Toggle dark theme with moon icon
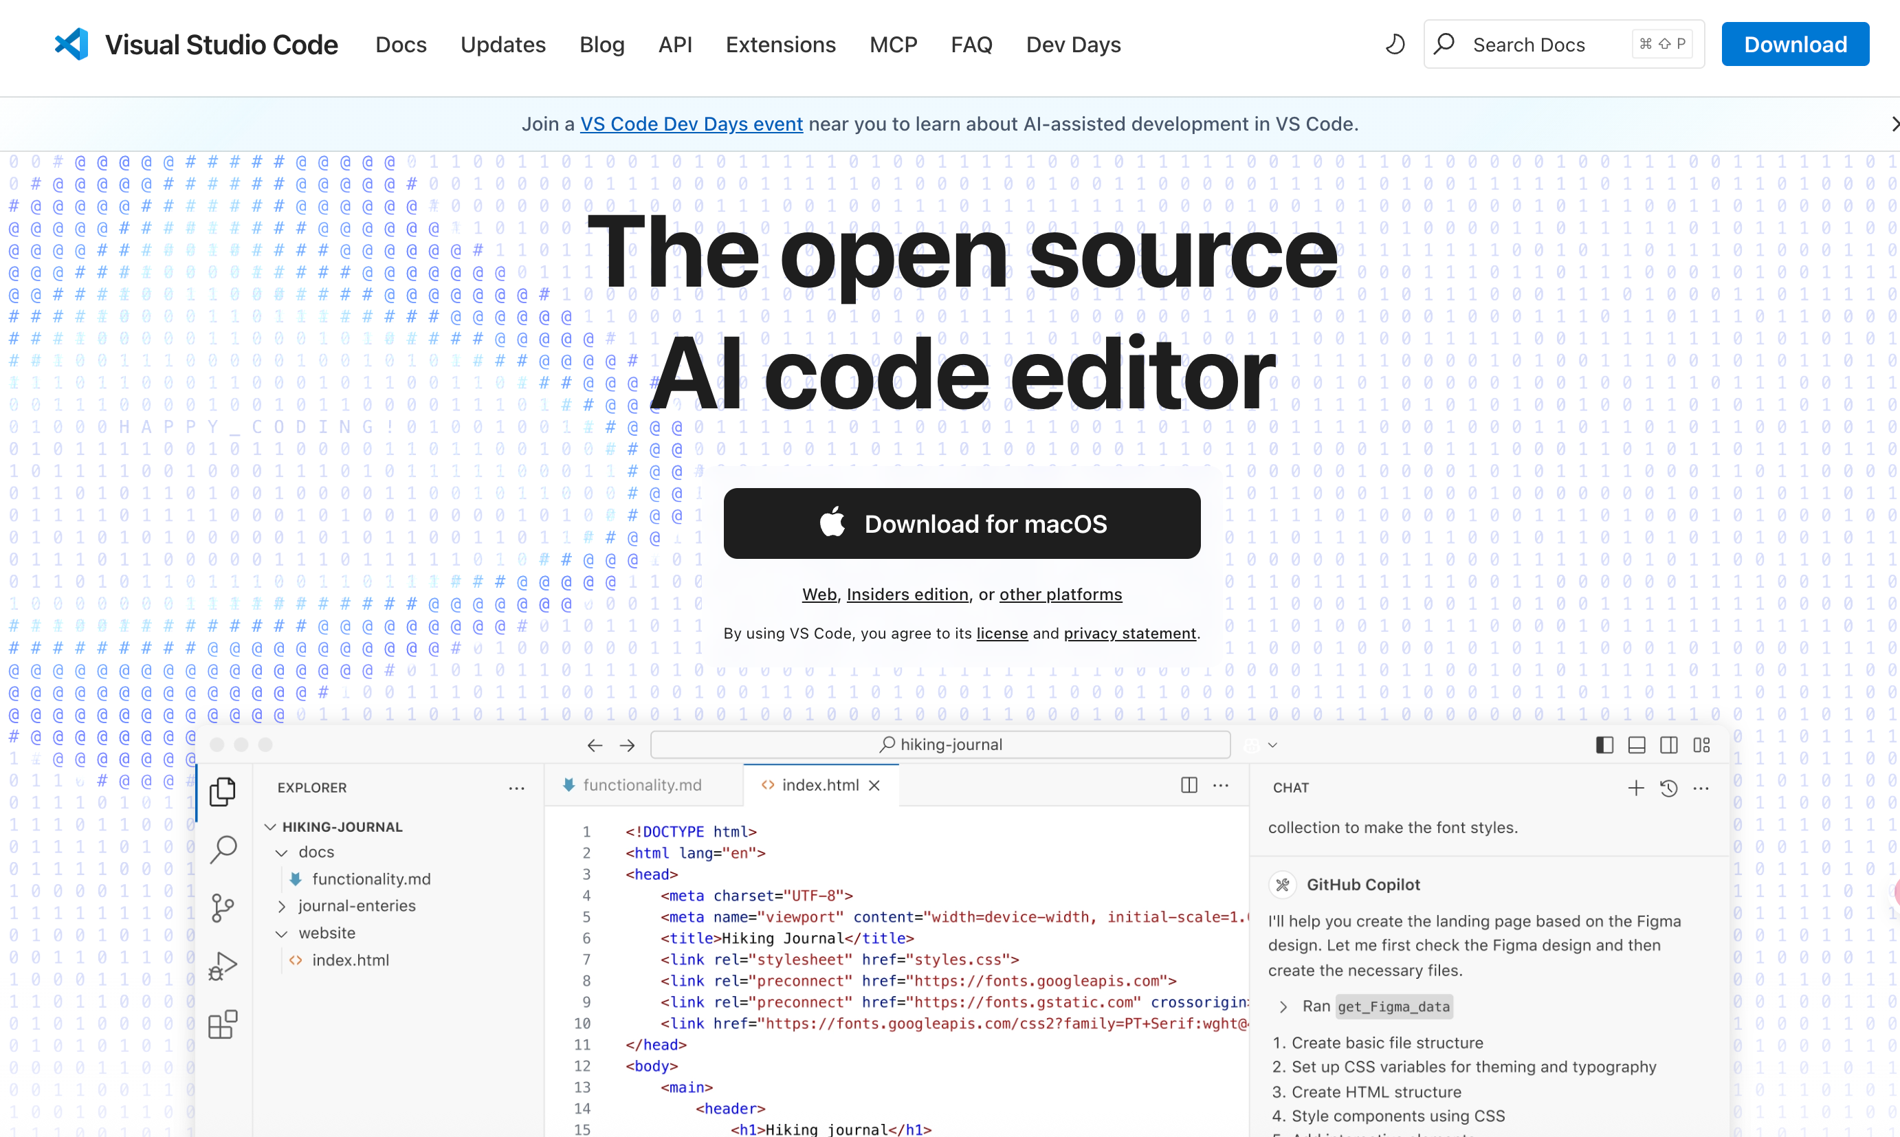The image size is (1900, 1137). [x=1395, y=45]
